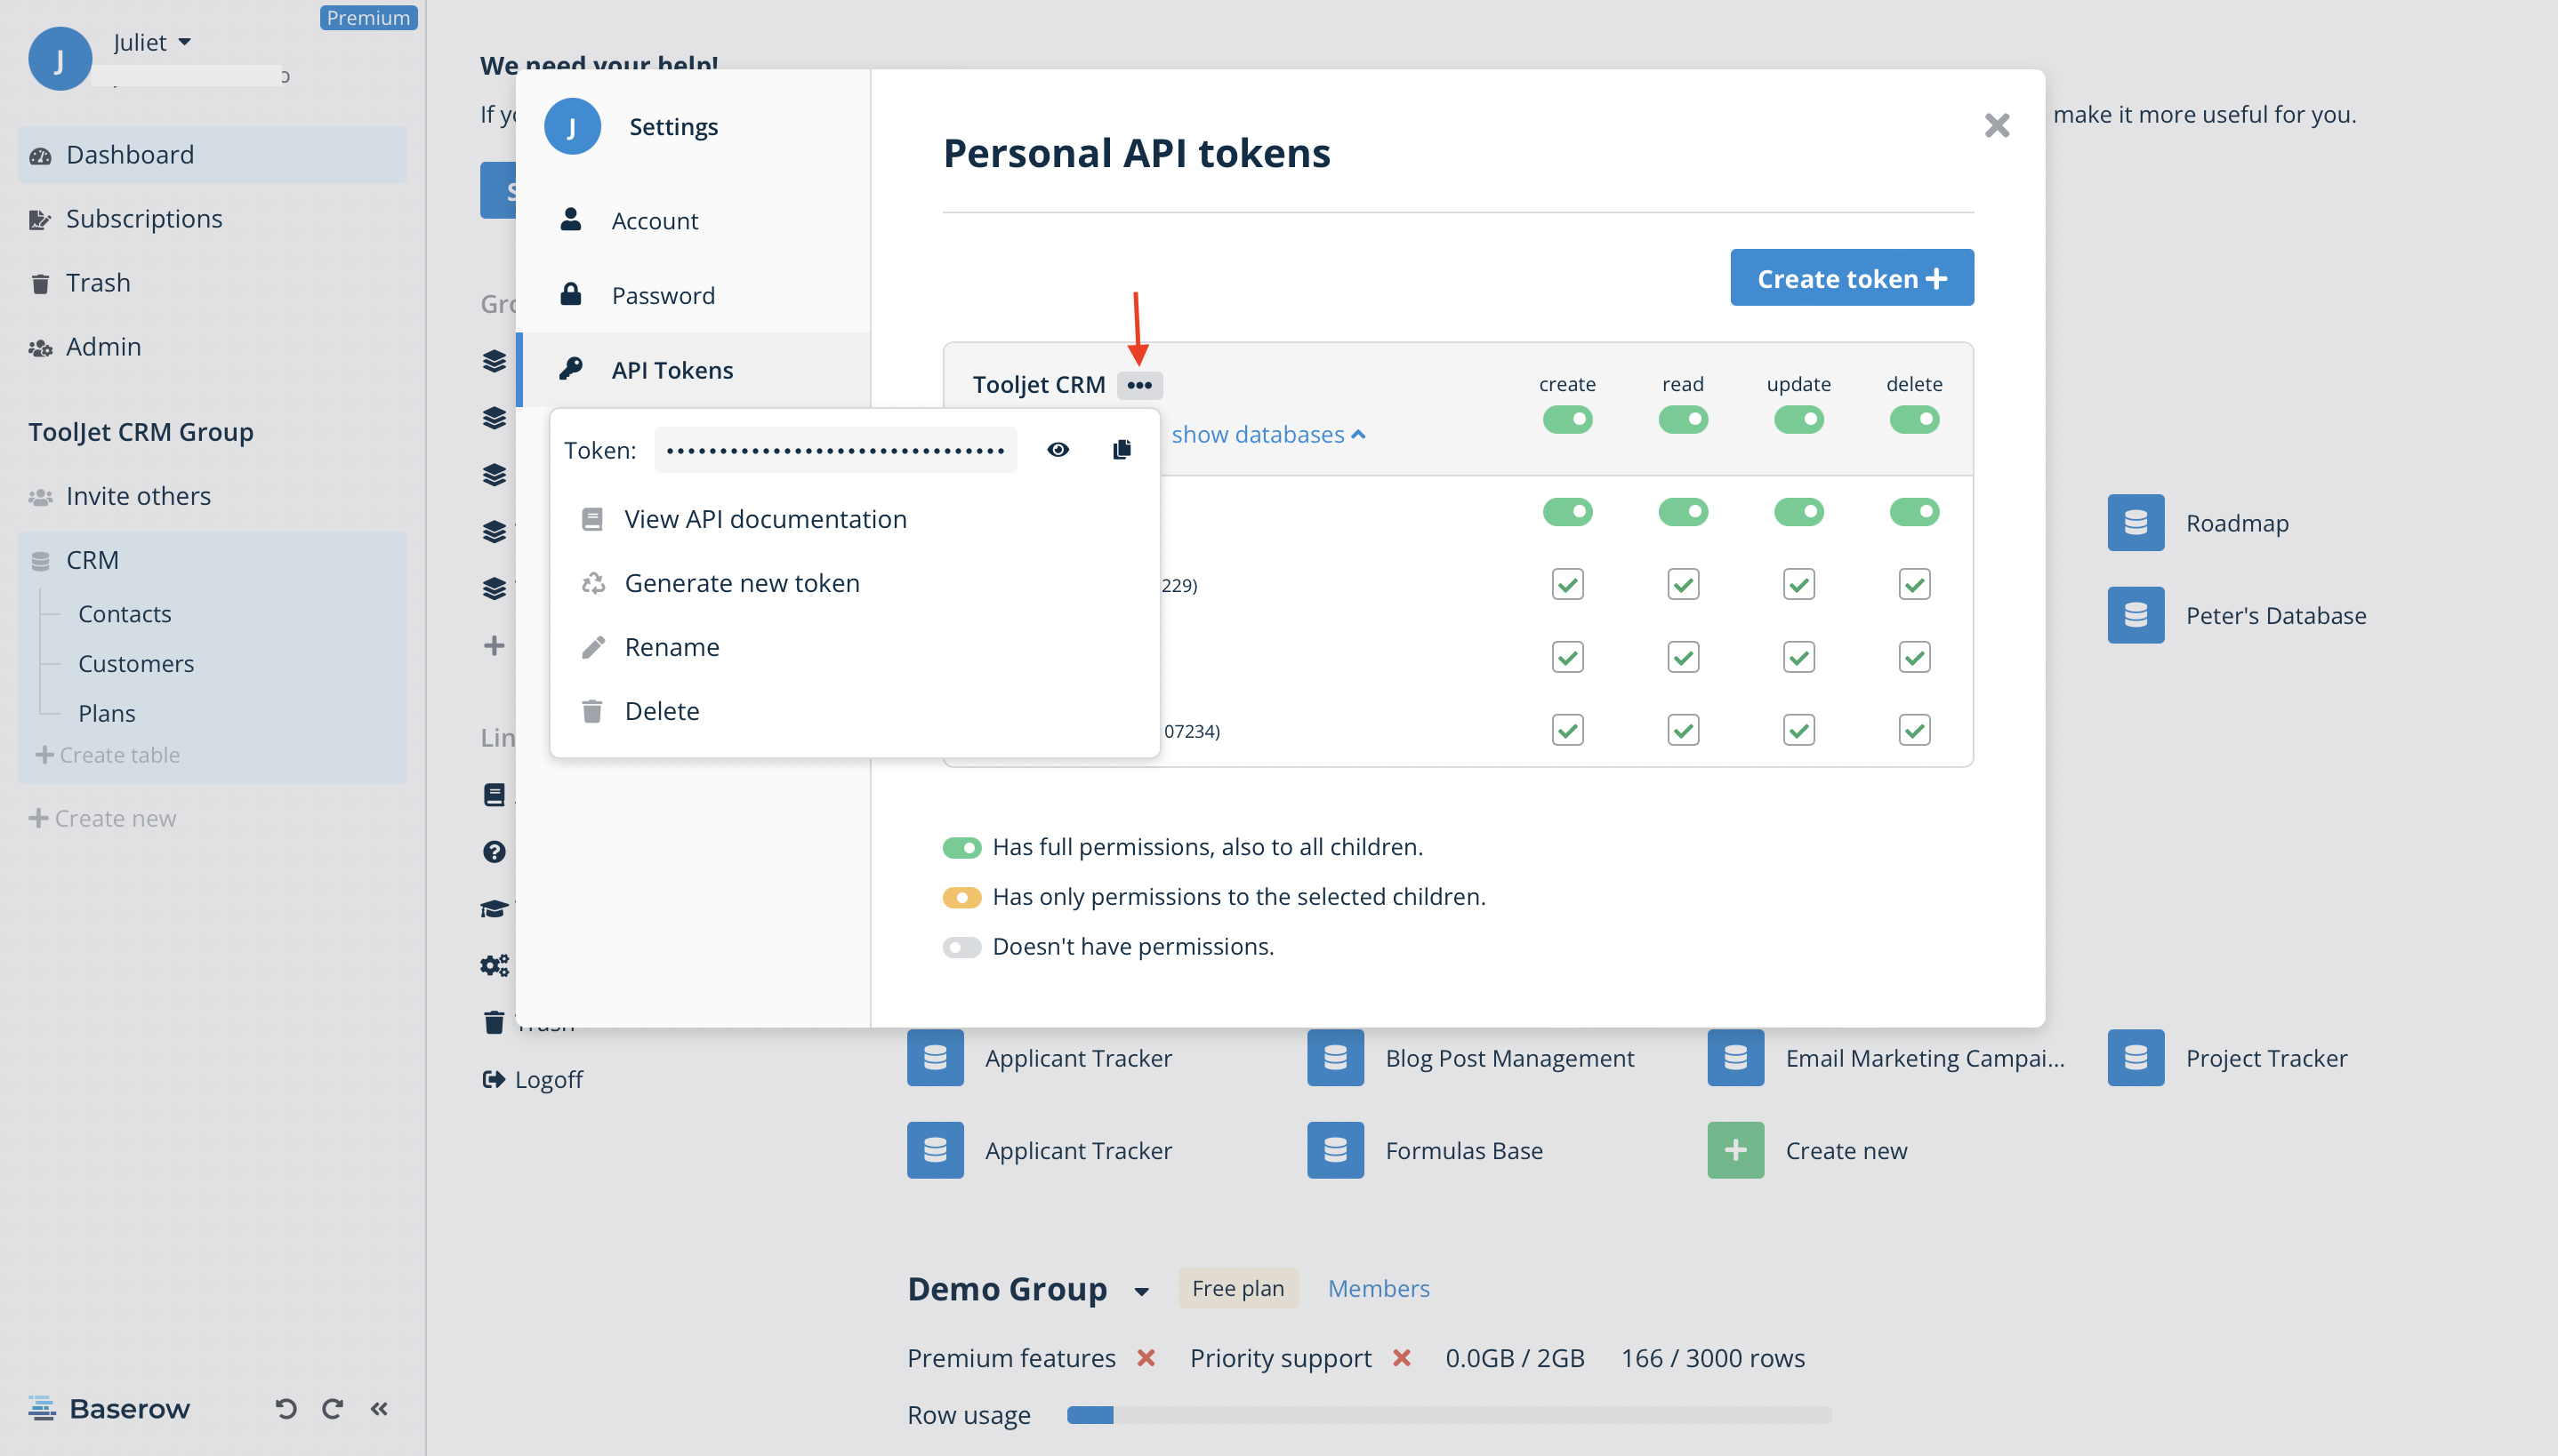Screen dimensions: 2558x1456
Task: Toggle the delete permission switch off
Action: pos(1913,419)
